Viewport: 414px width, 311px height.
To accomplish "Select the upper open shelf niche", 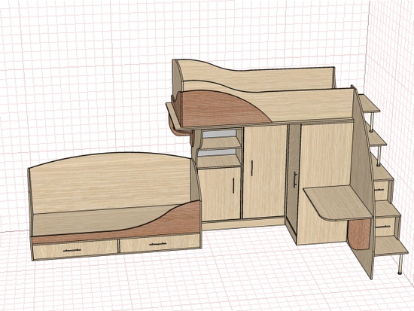I will pyautogui.click(x=221, y=139).
